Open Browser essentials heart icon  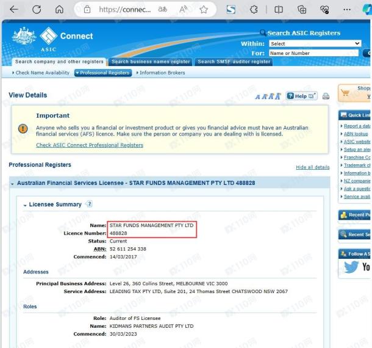click(324, 10)
